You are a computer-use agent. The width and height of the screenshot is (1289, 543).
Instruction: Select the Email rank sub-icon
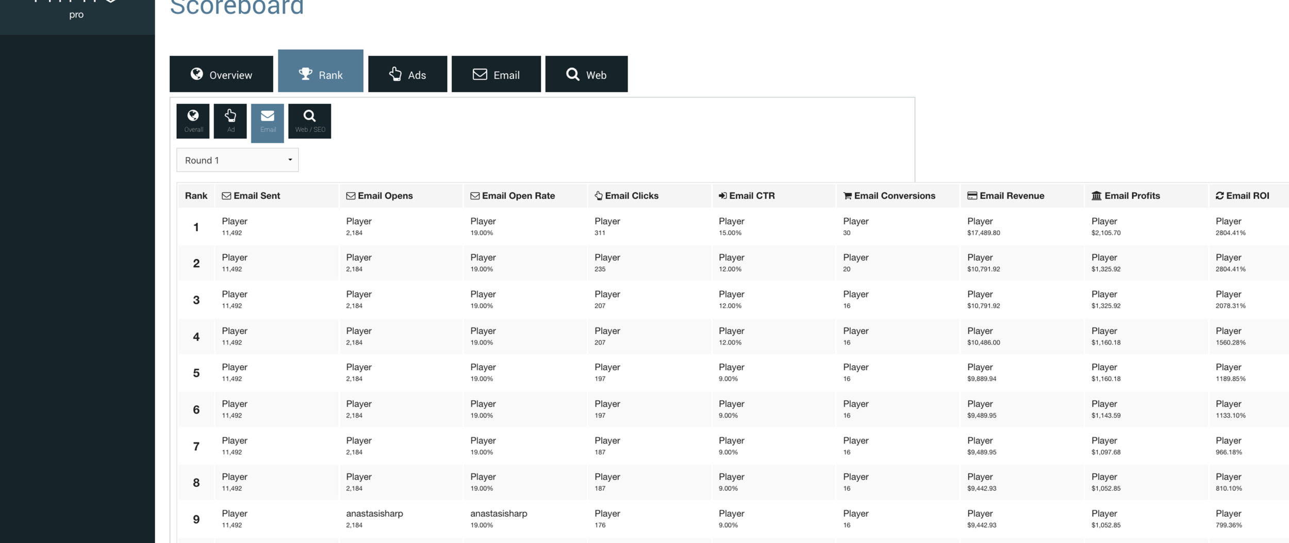(267, 123)
